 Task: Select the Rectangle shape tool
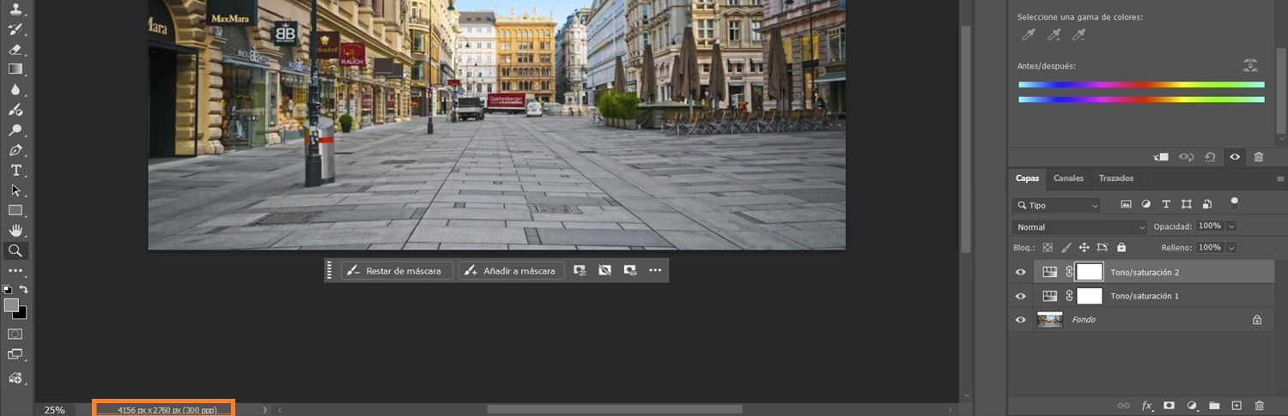coord(15,210)
